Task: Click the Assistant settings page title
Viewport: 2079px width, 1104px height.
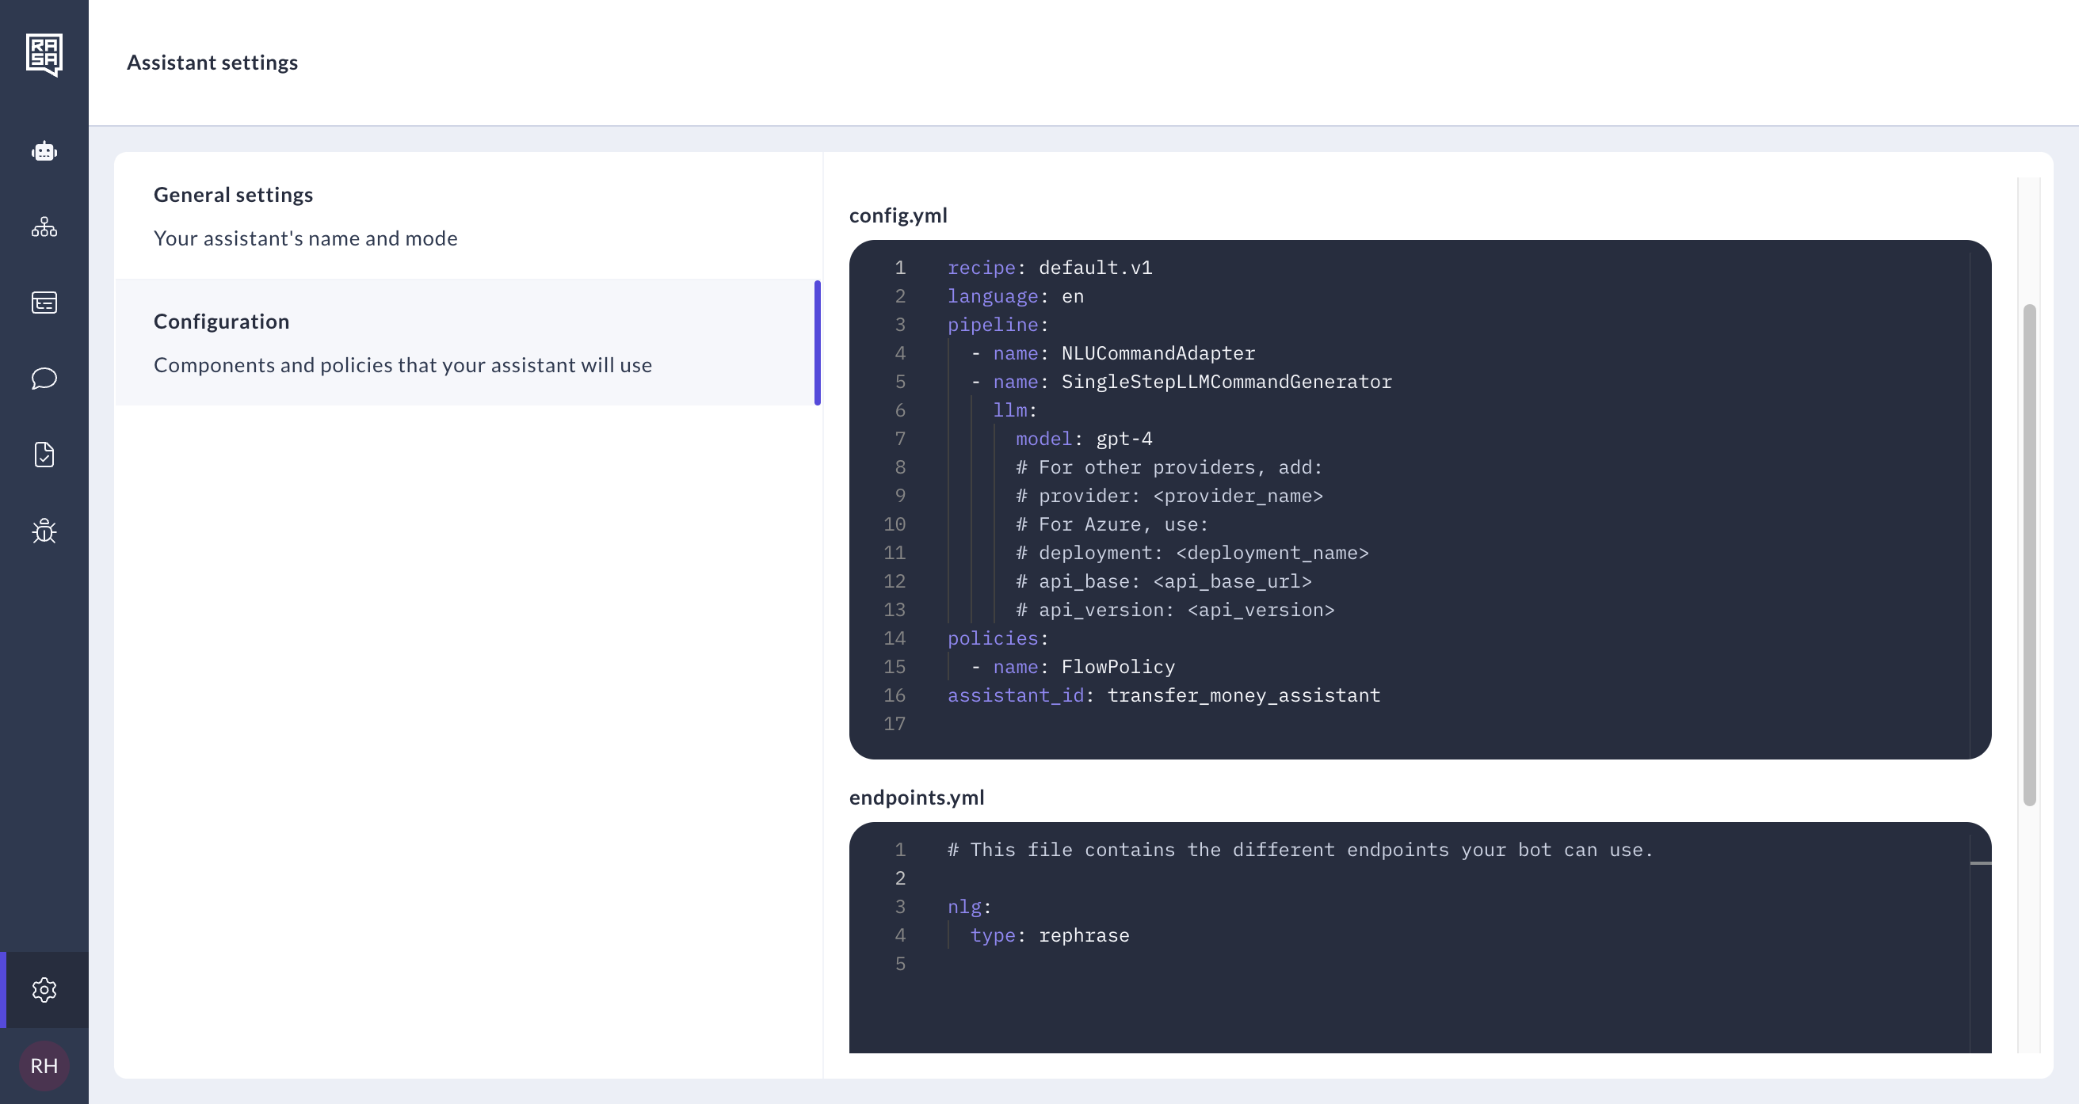Action: (x=212, y=62)
